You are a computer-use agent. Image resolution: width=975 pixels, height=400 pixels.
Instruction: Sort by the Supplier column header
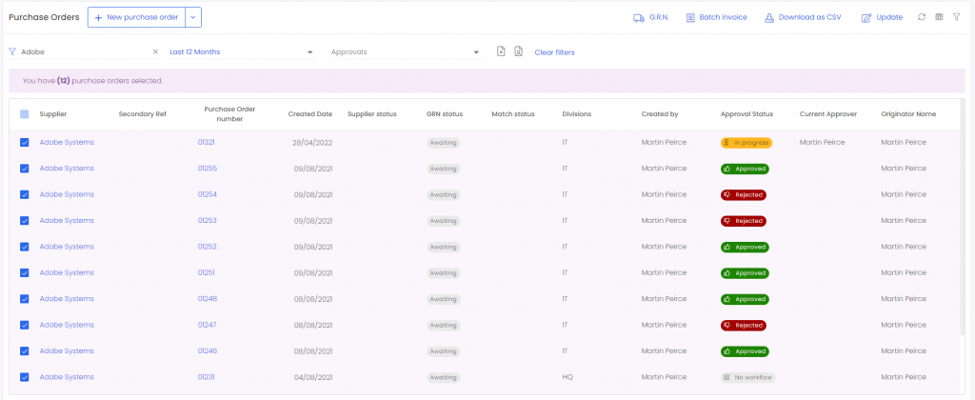tap(53, 114)
